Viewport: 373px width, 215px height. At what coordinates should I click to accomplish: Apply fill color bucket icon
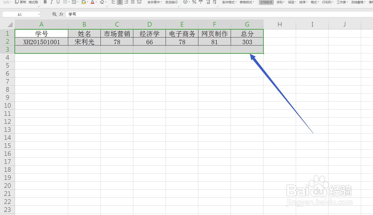(83, 2)
